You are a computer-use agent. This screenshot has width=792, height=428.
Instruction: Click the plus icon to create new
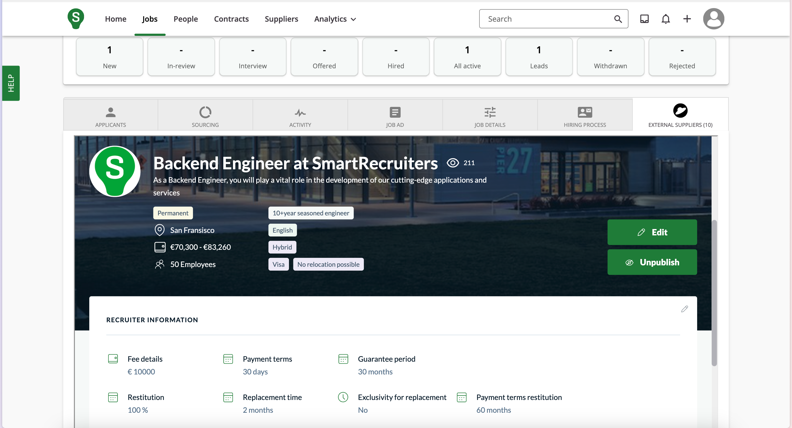pos(687,19)
